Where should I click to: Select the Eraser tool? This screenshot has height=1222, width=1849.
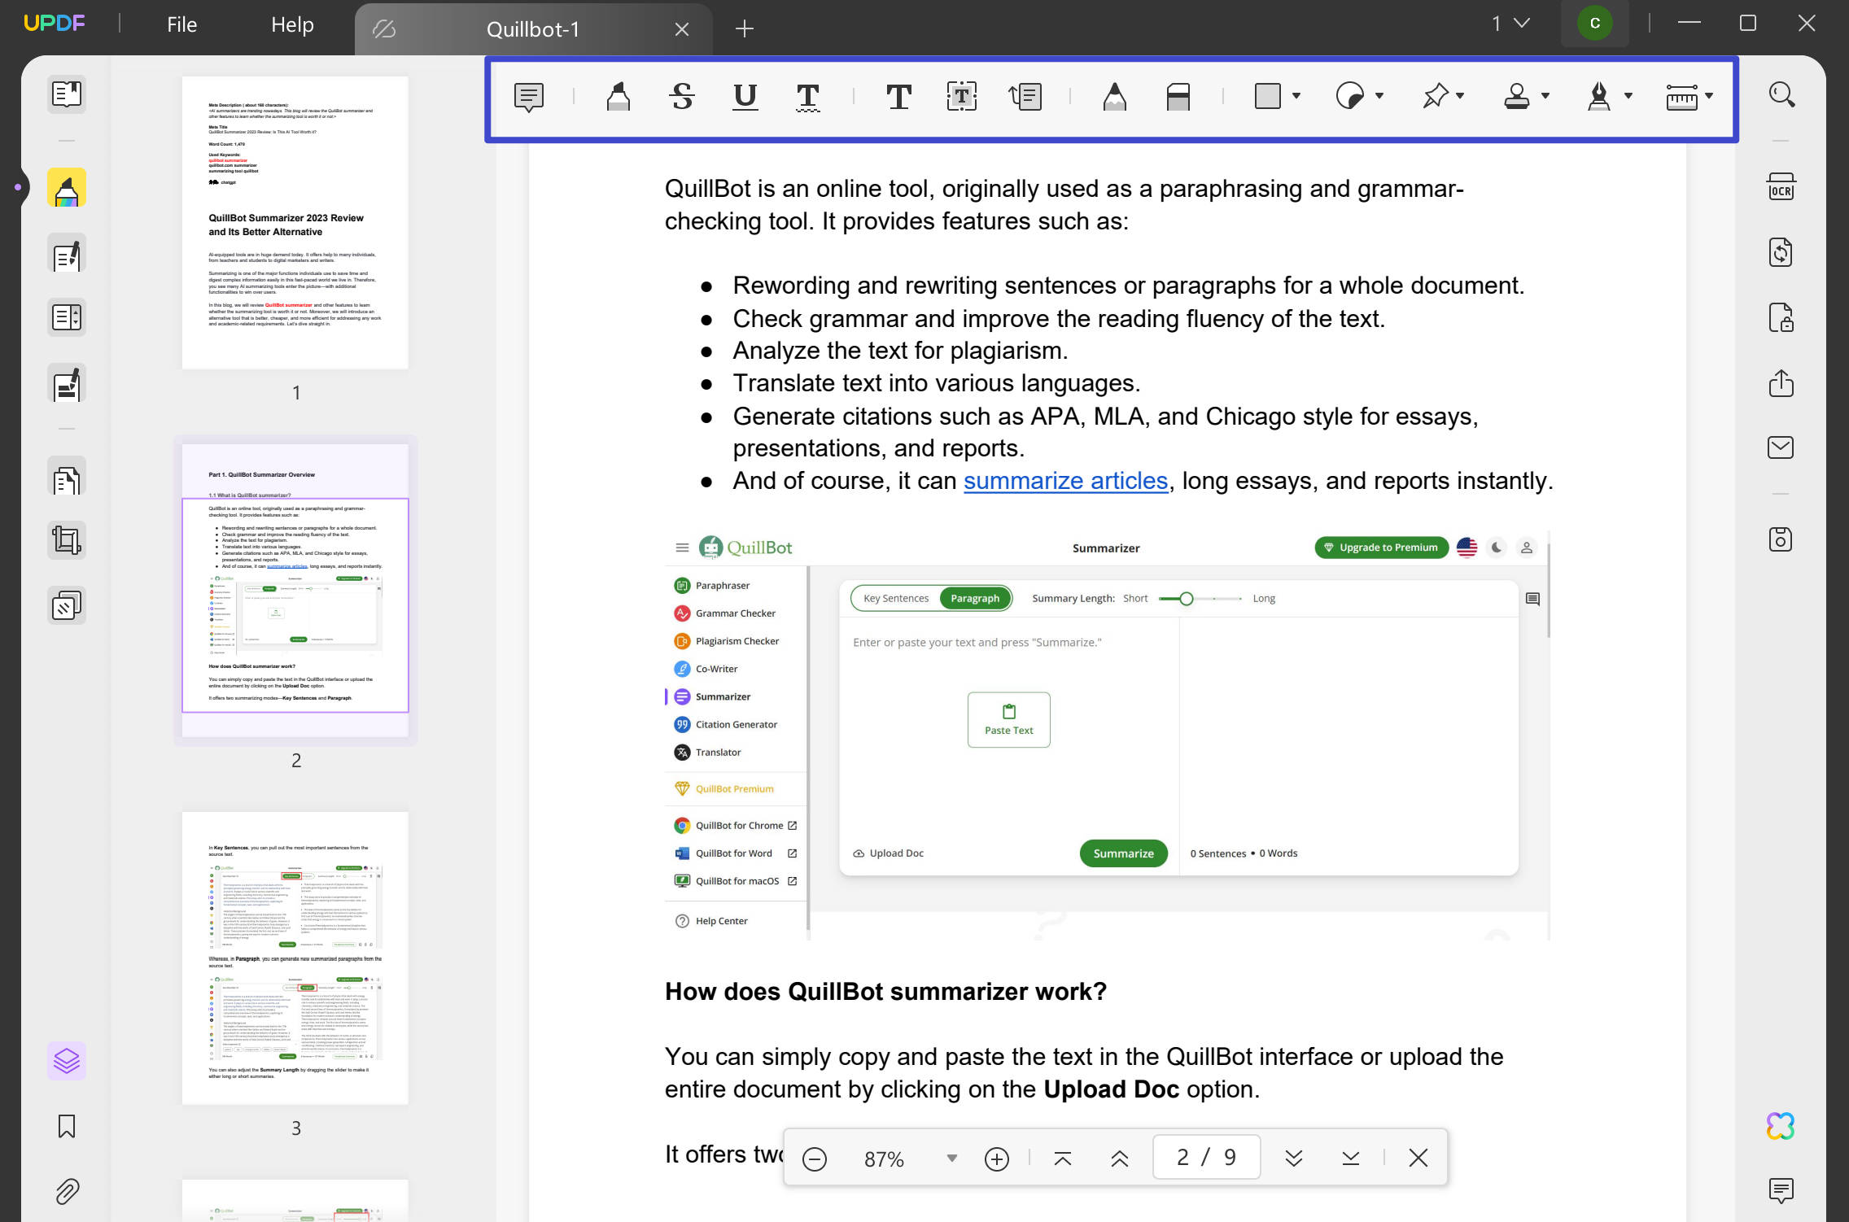pyautogui.click(x=1178, y=97)
